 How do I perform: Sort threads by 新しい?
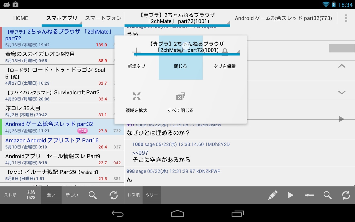(x=72, y=195)
